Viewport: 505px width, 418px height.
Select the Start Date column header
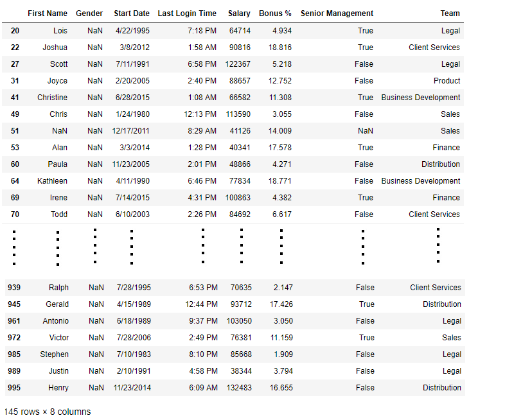pos(131,13)
